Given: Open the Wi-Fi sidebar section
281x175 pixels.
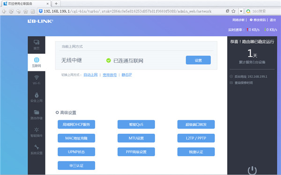Looking at the screenshot, I should click(37, 80).
